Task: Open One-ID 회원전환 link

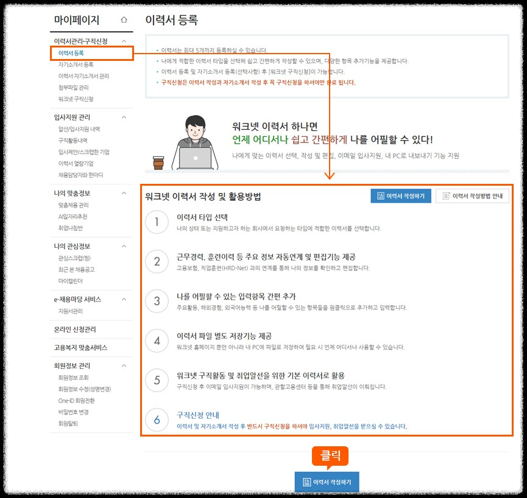Action: click(x=76, y=400)
